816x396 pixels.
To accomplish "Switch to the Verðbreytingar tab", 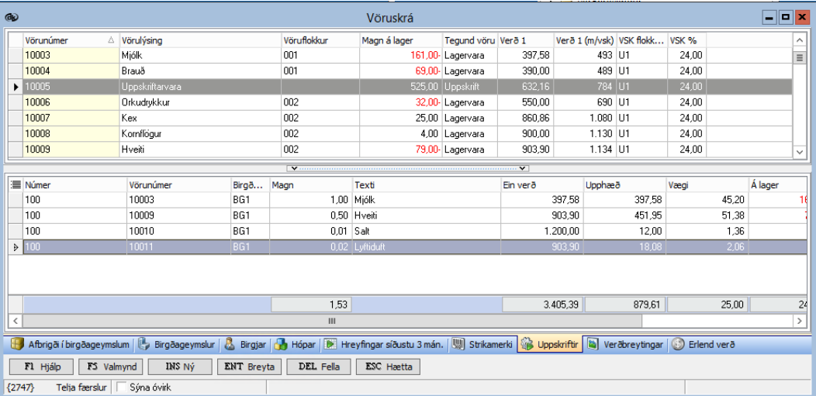I will point(627,344).
